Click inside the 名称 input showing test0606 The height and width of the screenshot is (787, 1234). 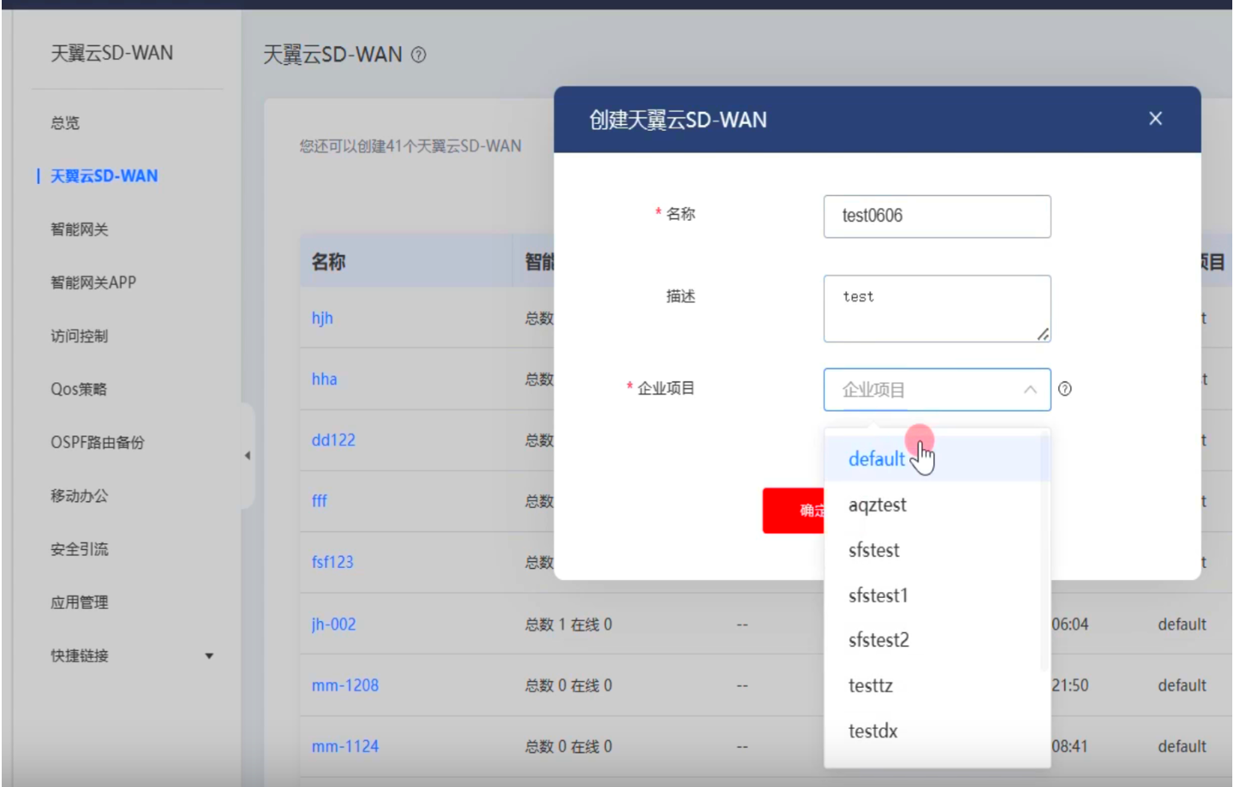click(937, 216)
